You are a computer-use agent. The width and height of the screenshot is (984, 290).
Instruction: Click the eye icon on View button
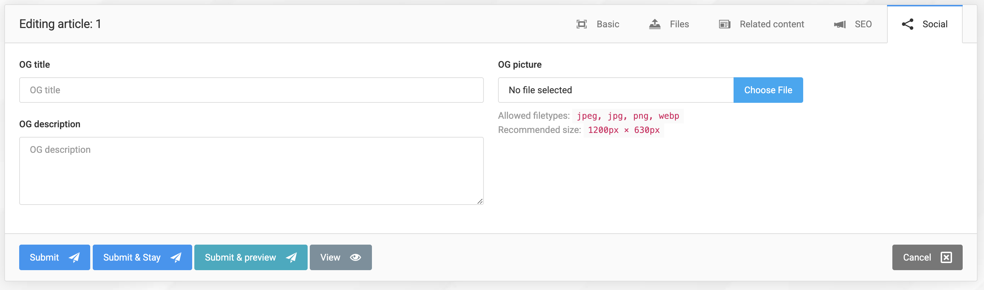point(355,258)
